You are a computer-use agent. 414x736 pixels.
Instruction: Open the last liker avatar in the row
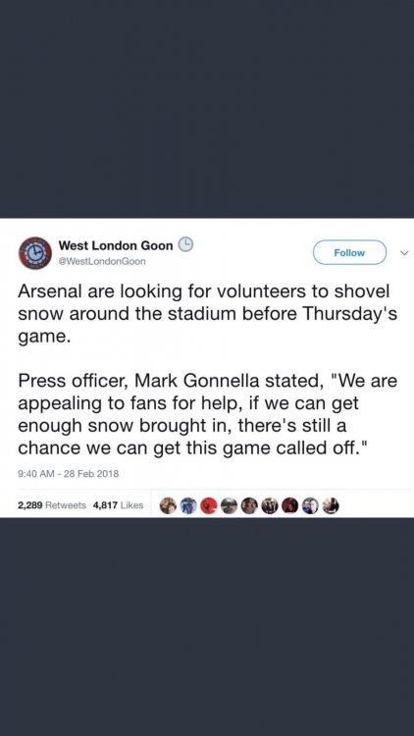coord(331,505)
